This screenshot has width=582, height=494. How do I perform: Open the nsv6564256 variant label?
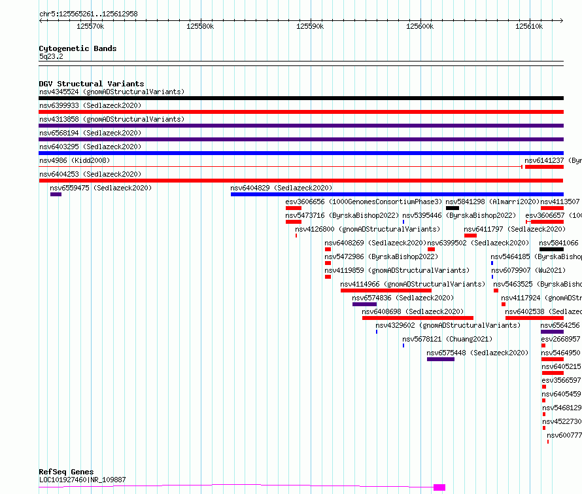(560, 325)
